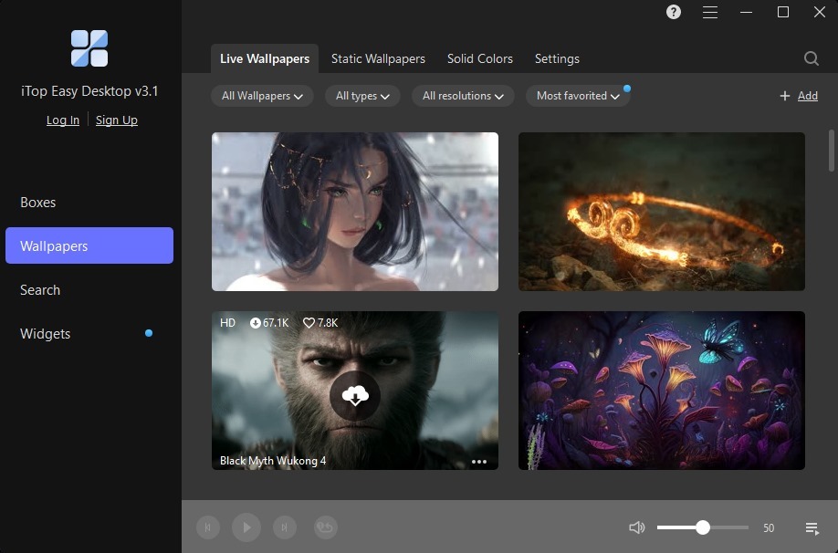838x553 pixels.
Task: Add a custom wallpaper with the Add button
Action: coord(799,95)
